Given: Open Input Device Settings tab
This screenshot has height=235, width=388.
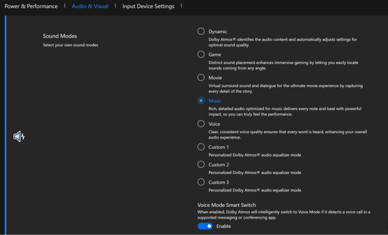Looking at the screenshot, I should coord(148,6).
